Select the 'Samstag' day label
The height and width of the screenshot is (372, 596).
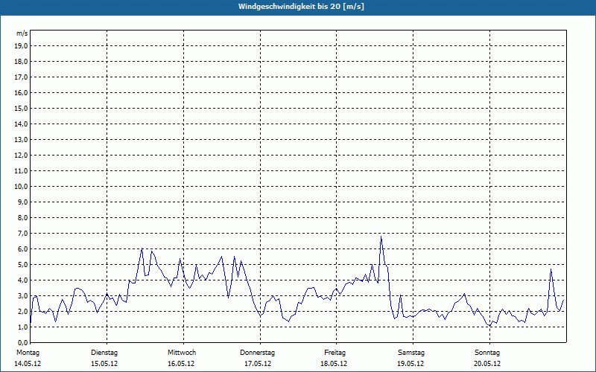pos(411,353)
